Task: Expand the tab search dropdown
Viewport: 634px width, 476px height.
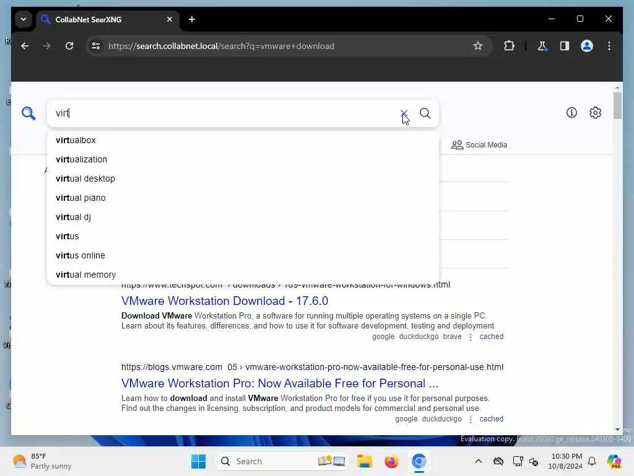Action: point(24,19)
